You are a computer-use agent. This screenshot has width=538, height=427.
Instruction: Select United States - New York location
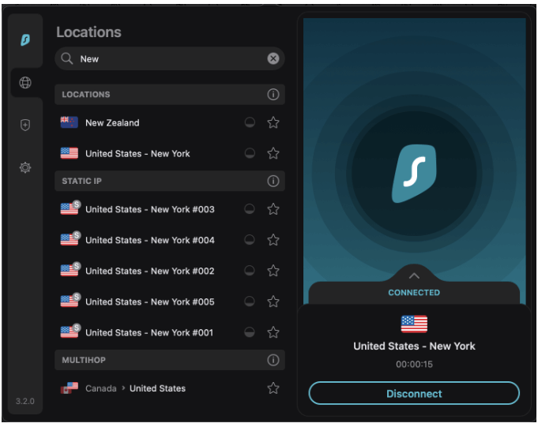click(x=170, y=153)
